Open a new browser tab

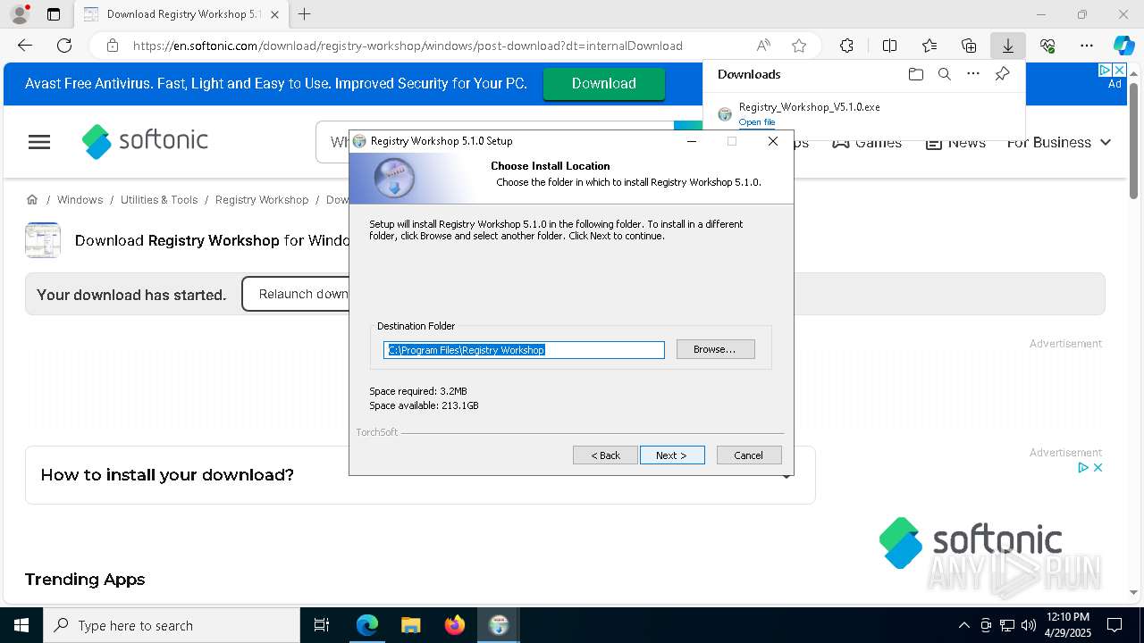304,14
